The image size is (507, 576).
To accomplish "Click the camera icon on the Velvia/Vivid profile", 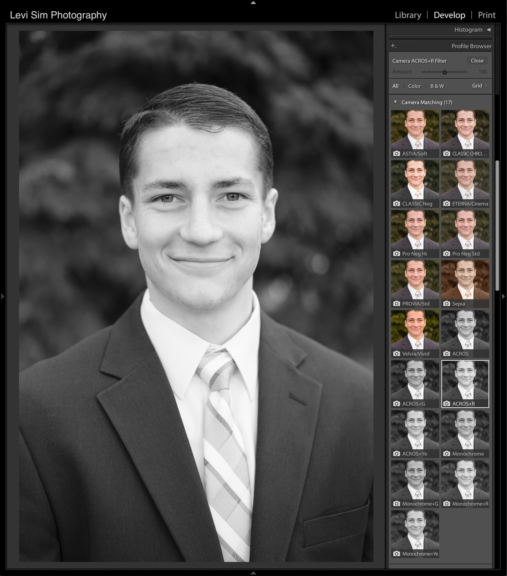I will coord(397,354).
